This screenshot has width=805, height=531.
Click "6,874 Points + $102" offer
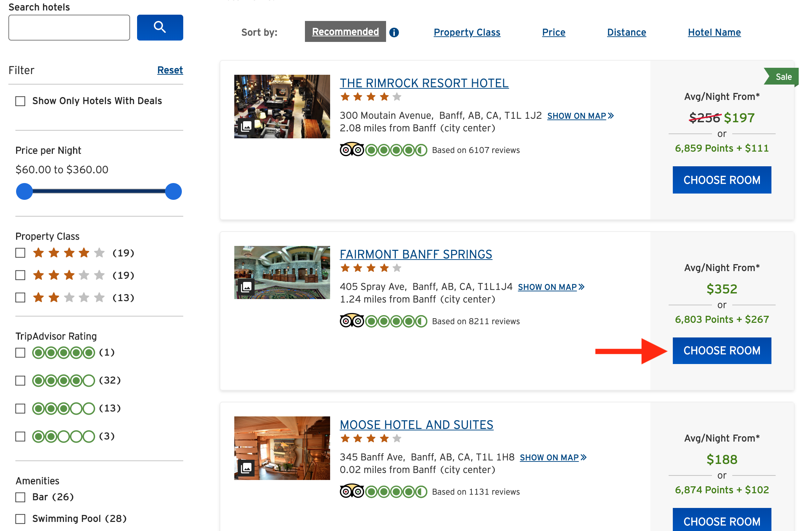pyautogui.click(x=722, y=490)
